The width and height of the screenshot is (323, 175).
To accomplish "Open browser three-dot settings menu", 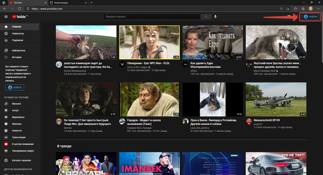I will click(x=318, y=8).
